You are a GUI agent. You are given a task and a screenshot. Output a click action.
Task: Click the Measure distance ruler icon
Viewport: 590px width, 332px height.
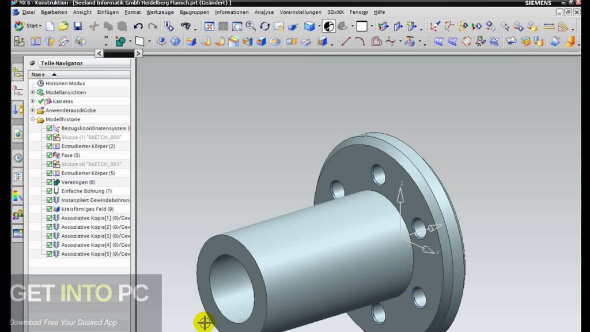pos(549,26)
